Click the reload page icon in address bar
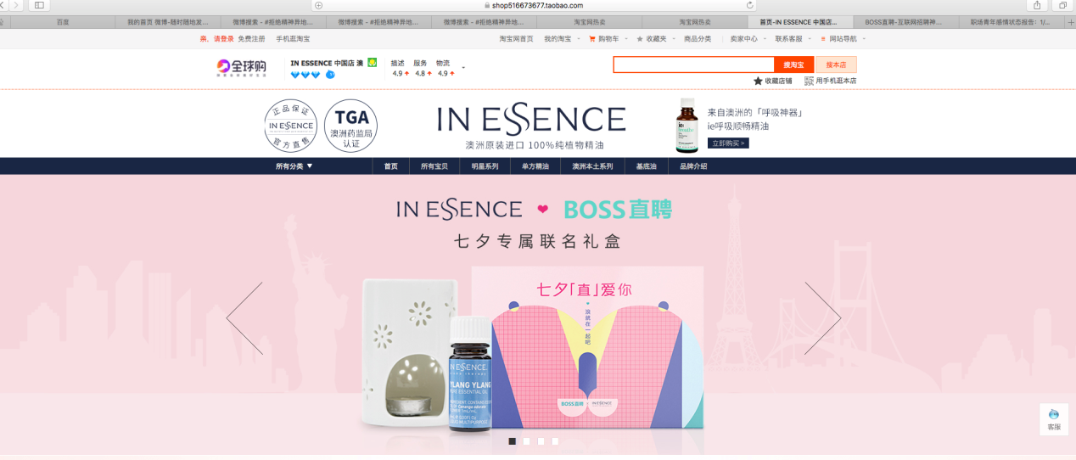Screen dimensions: 1076x460 click(x=750, y=5)
